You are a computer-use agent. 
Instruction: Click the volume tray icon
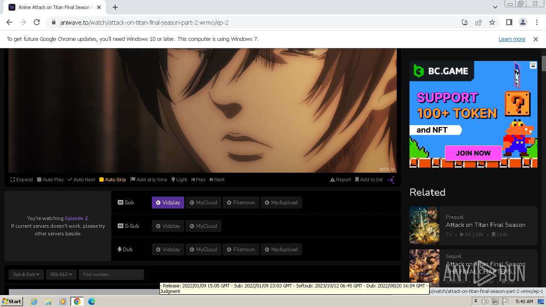click(x=485, y=301)
